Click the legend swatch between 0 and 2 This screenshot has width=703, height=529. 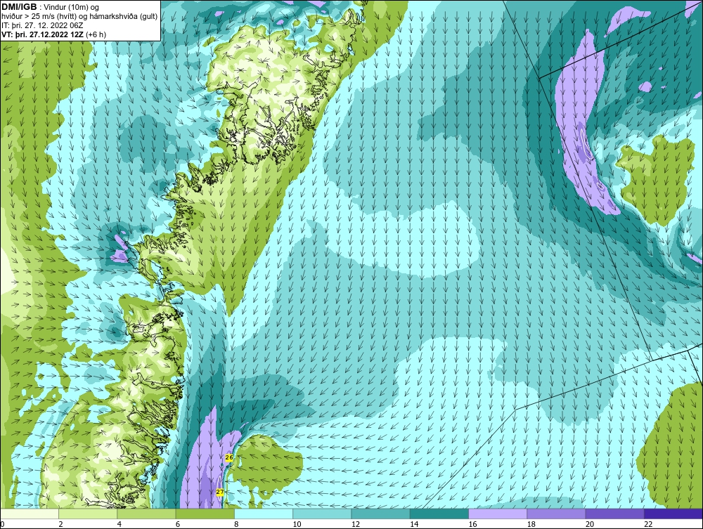[30, 514]
